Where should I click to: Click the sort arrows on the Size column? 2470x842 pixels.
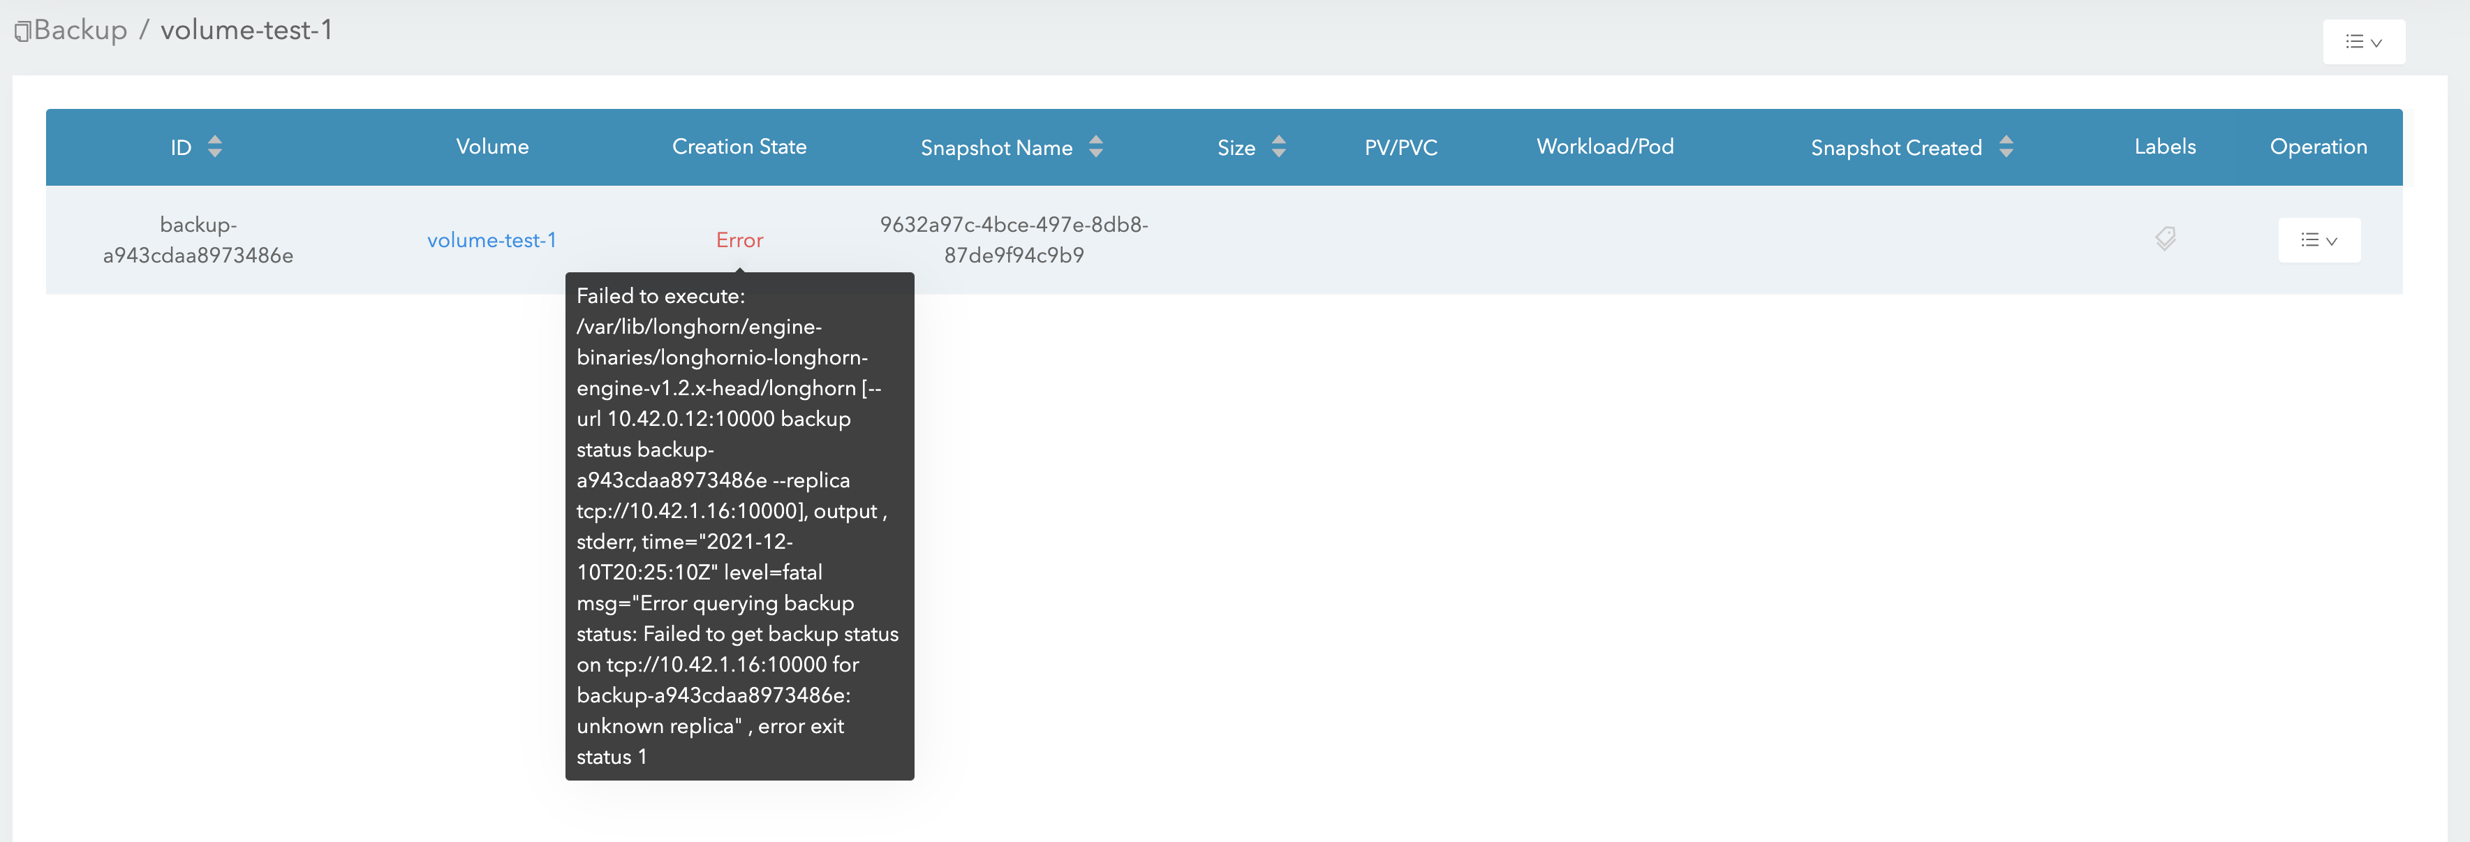[x=1279, y=147]
